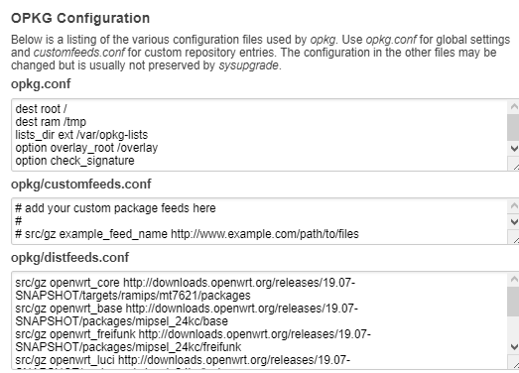
Task: Click the '# add your custom package feeds here' line
Action: coord(115,208)
